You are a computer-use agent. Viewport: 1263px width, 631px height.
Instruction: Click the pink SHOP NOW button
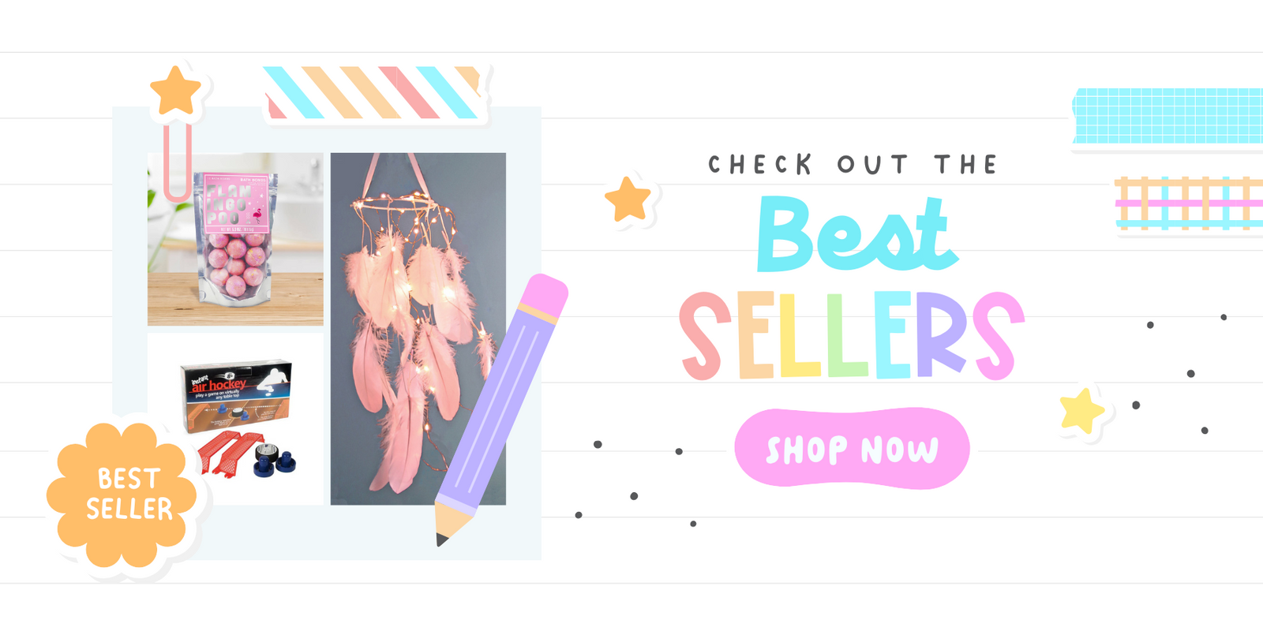(852, 448)
